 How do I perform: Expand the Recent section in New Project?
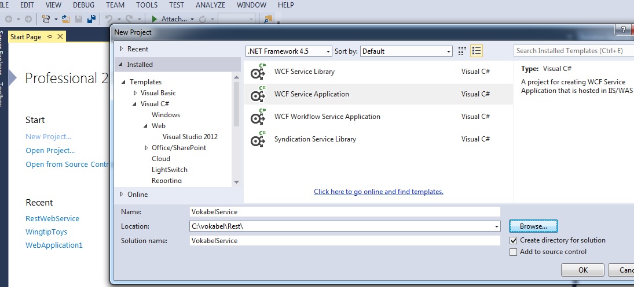[122, 49]
